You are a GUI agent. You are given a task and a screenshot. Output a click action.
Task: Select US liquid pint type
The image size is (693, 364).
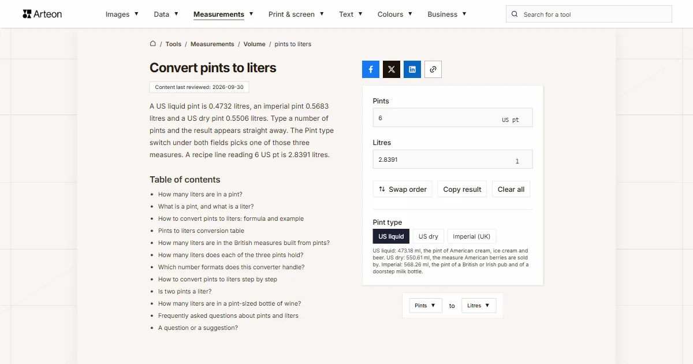point(391,236)
